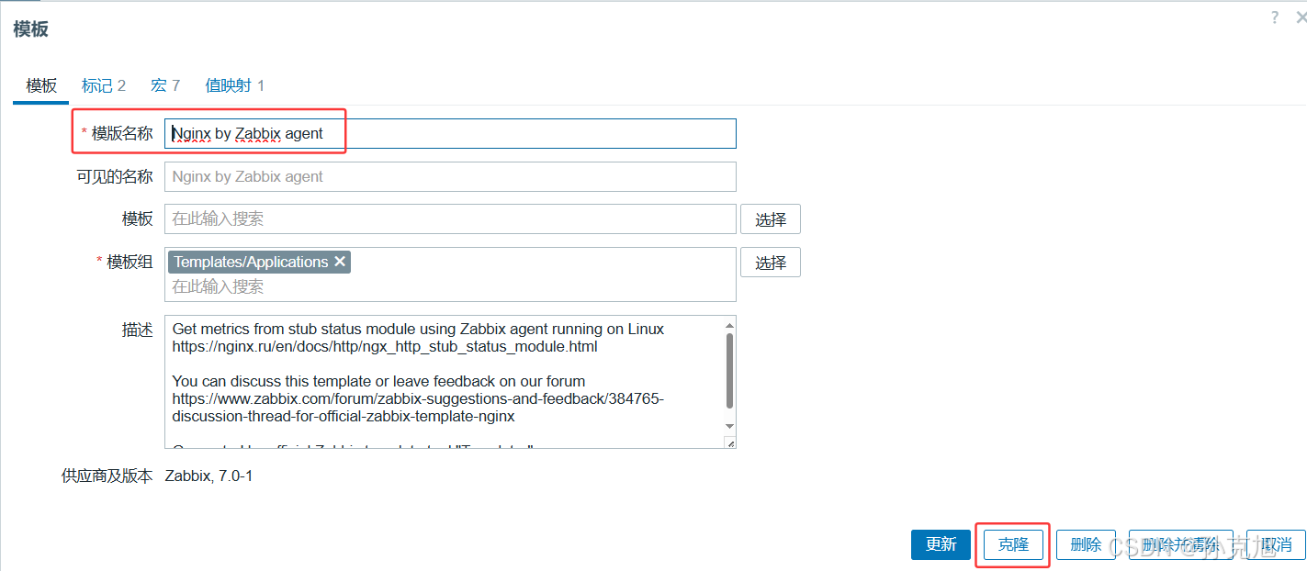This screenshot has height=571, width=1307.
Task: Remove the Templates/Applications group tag
Action: [339, 262]
